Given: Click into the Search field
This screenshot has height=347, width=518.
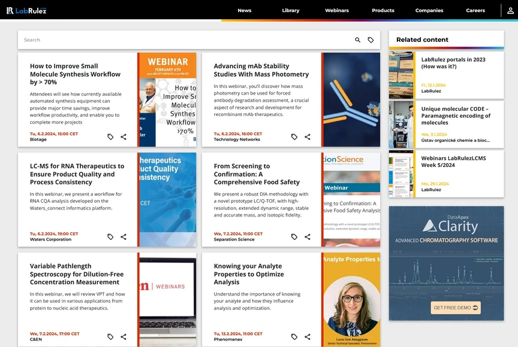Looking at the screenshot, I should (185, 40).
